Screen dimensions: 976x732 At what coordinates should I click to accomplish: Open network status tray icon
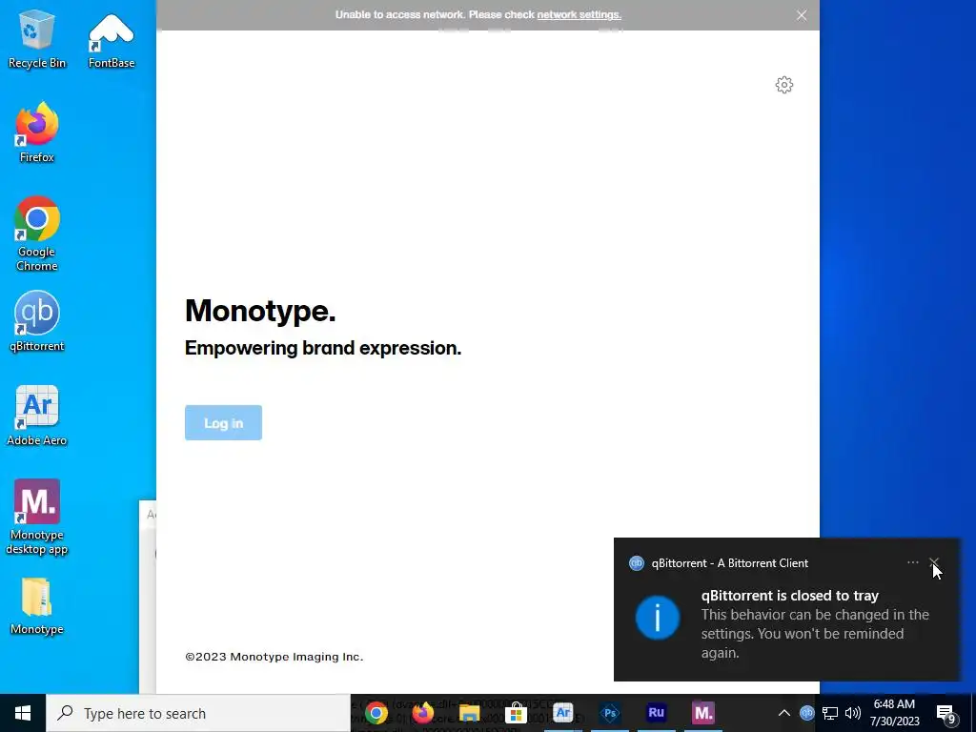click(830, 713)
